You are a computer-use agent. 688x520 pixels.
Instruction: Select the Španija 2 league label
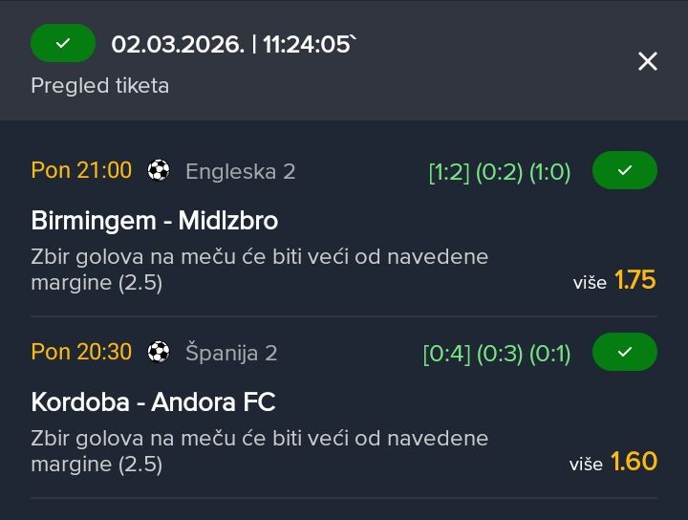(231, 353)
